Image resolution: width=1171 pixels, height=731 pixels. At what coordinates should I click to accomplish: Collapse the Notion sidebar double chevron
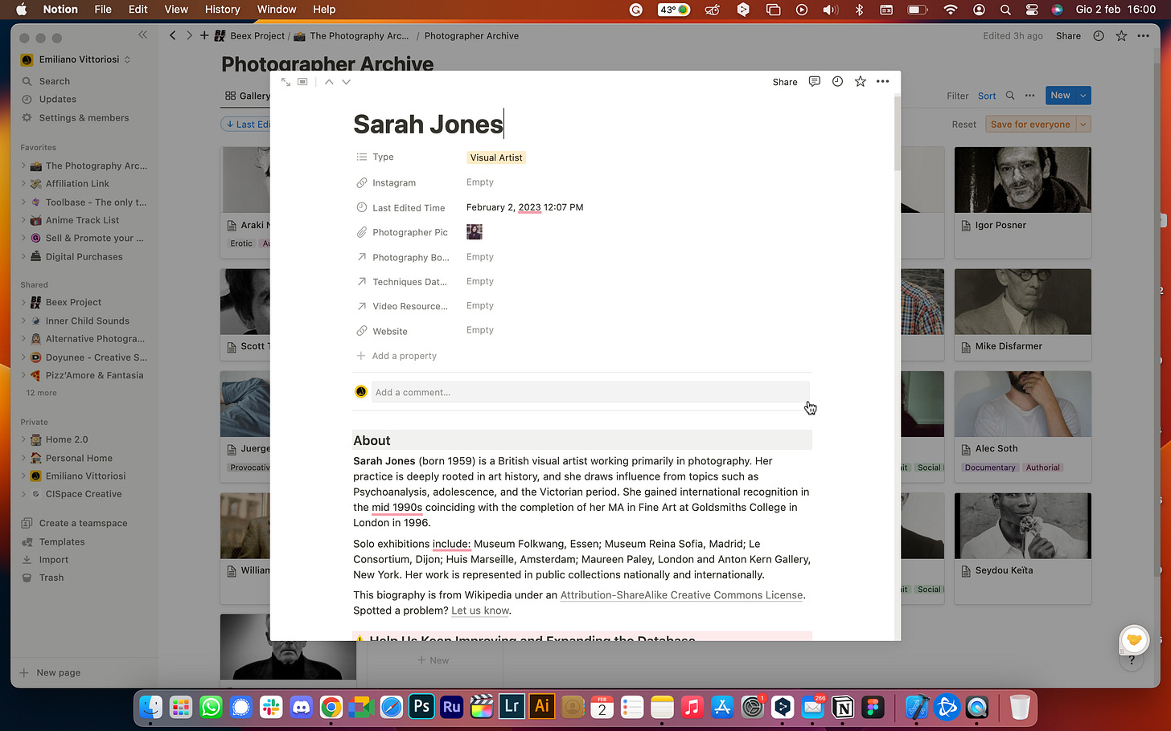[143, 35]
